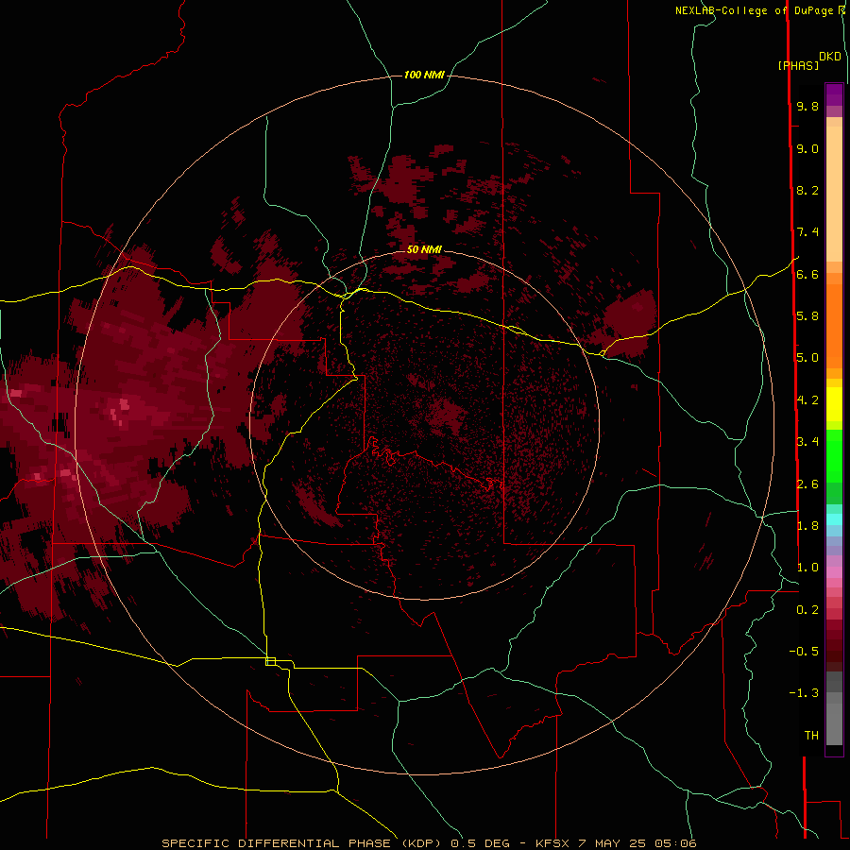Screen dimensions: 850x850
Task: Click the 9.8 value on color scale
Action: pos(807,107)
